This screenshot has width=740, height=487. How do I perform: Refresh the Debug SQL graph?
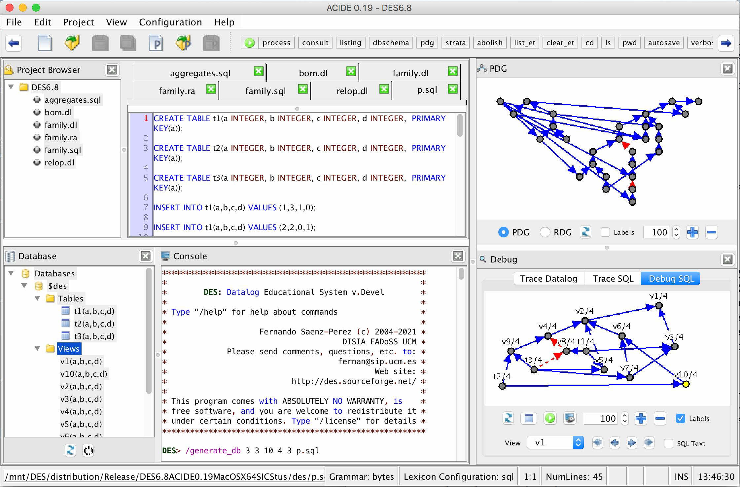(x=509, y=418)
